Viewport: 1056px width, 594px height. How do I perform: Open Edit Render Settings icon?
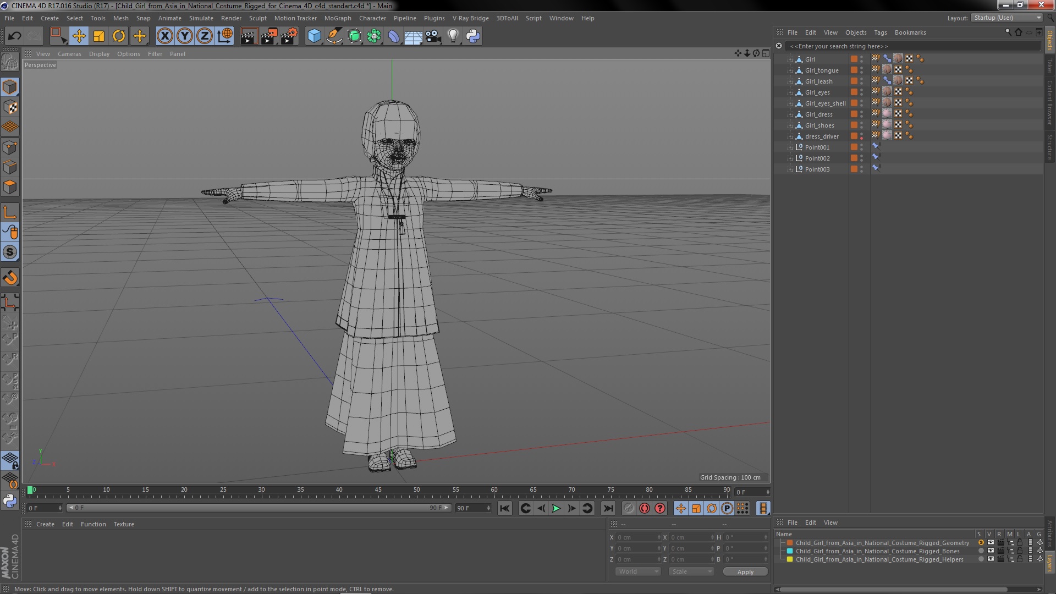(x=289, y=36)
